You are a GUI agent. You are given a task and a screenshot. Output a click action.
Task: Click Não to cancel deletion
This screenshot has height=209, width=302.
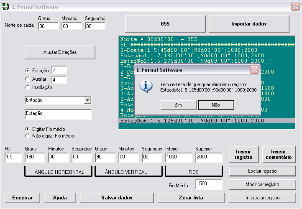pos(216,105)
